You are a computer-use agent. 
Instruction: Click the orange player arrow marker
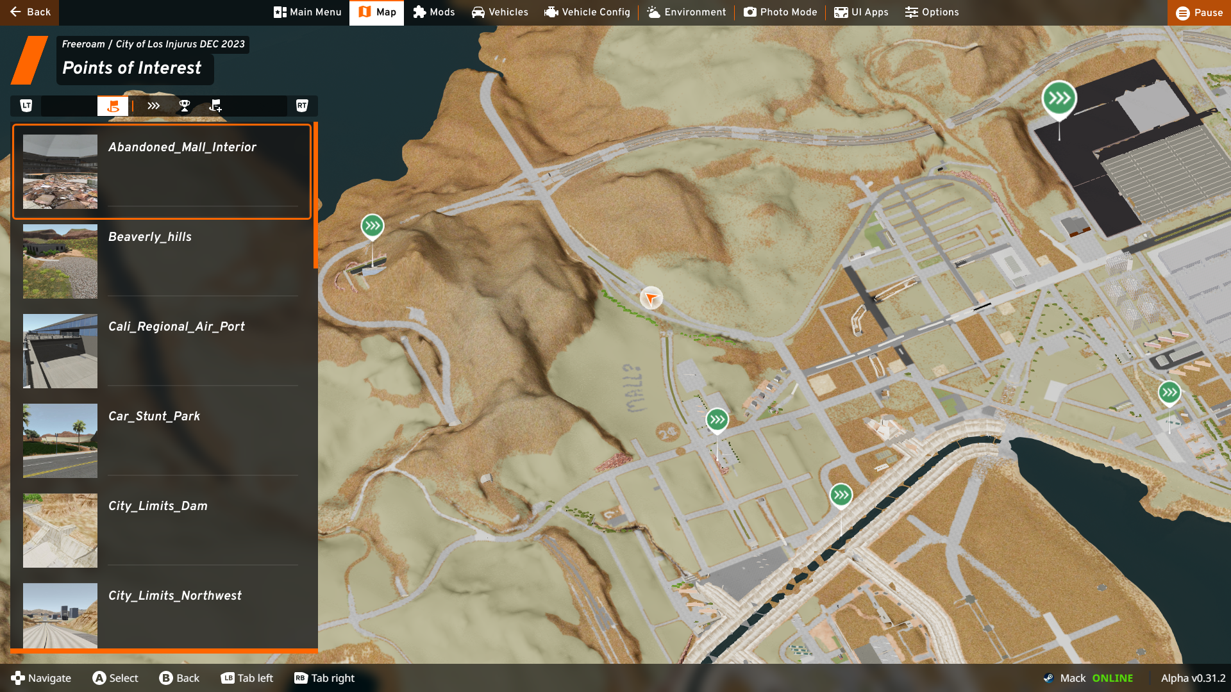click(651, 298)
